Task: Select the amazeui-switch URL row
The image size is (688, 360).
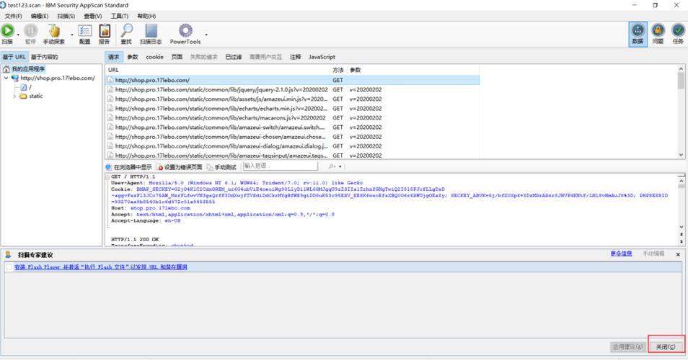Action: click(292, 127)
